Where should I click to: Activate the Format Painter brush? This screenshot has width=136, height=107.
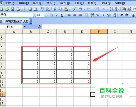(74, 9)
